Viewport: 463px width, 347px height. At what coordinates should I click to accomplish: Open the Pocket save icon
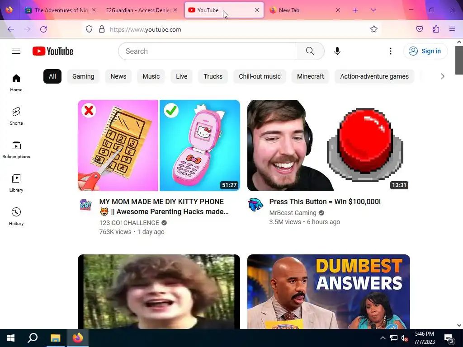420,29
